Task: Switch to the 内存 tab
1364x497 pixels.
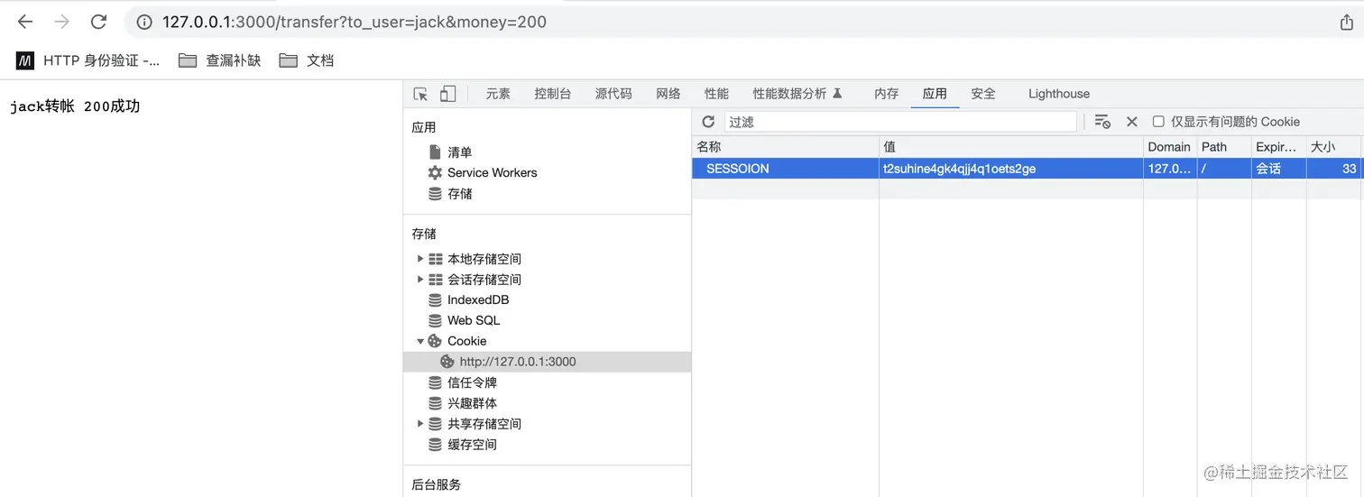Action: 887,94
